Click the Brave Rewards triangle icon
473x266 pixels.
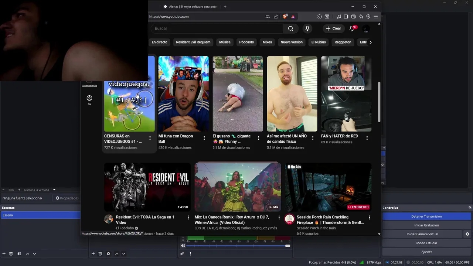click(x=293, y=17)
